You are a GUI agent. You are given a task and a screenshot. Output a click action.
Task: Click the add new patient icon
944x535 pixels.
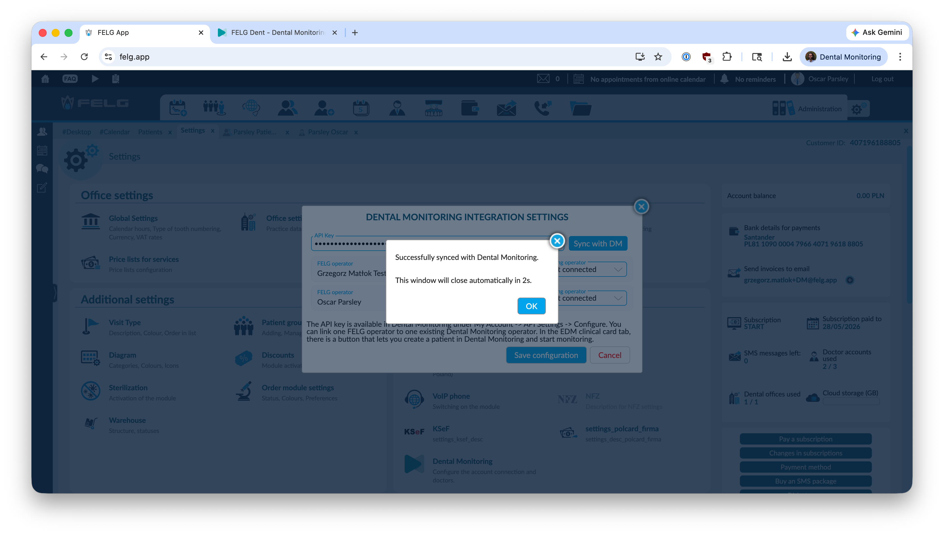[x=324, y=108]
